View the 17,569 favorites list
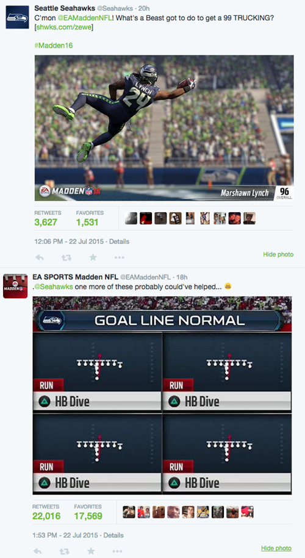 (88, 512)
